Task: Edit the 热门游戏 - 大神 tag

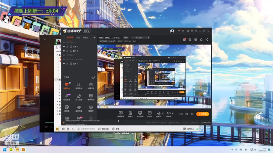Action: coord(107,41)
